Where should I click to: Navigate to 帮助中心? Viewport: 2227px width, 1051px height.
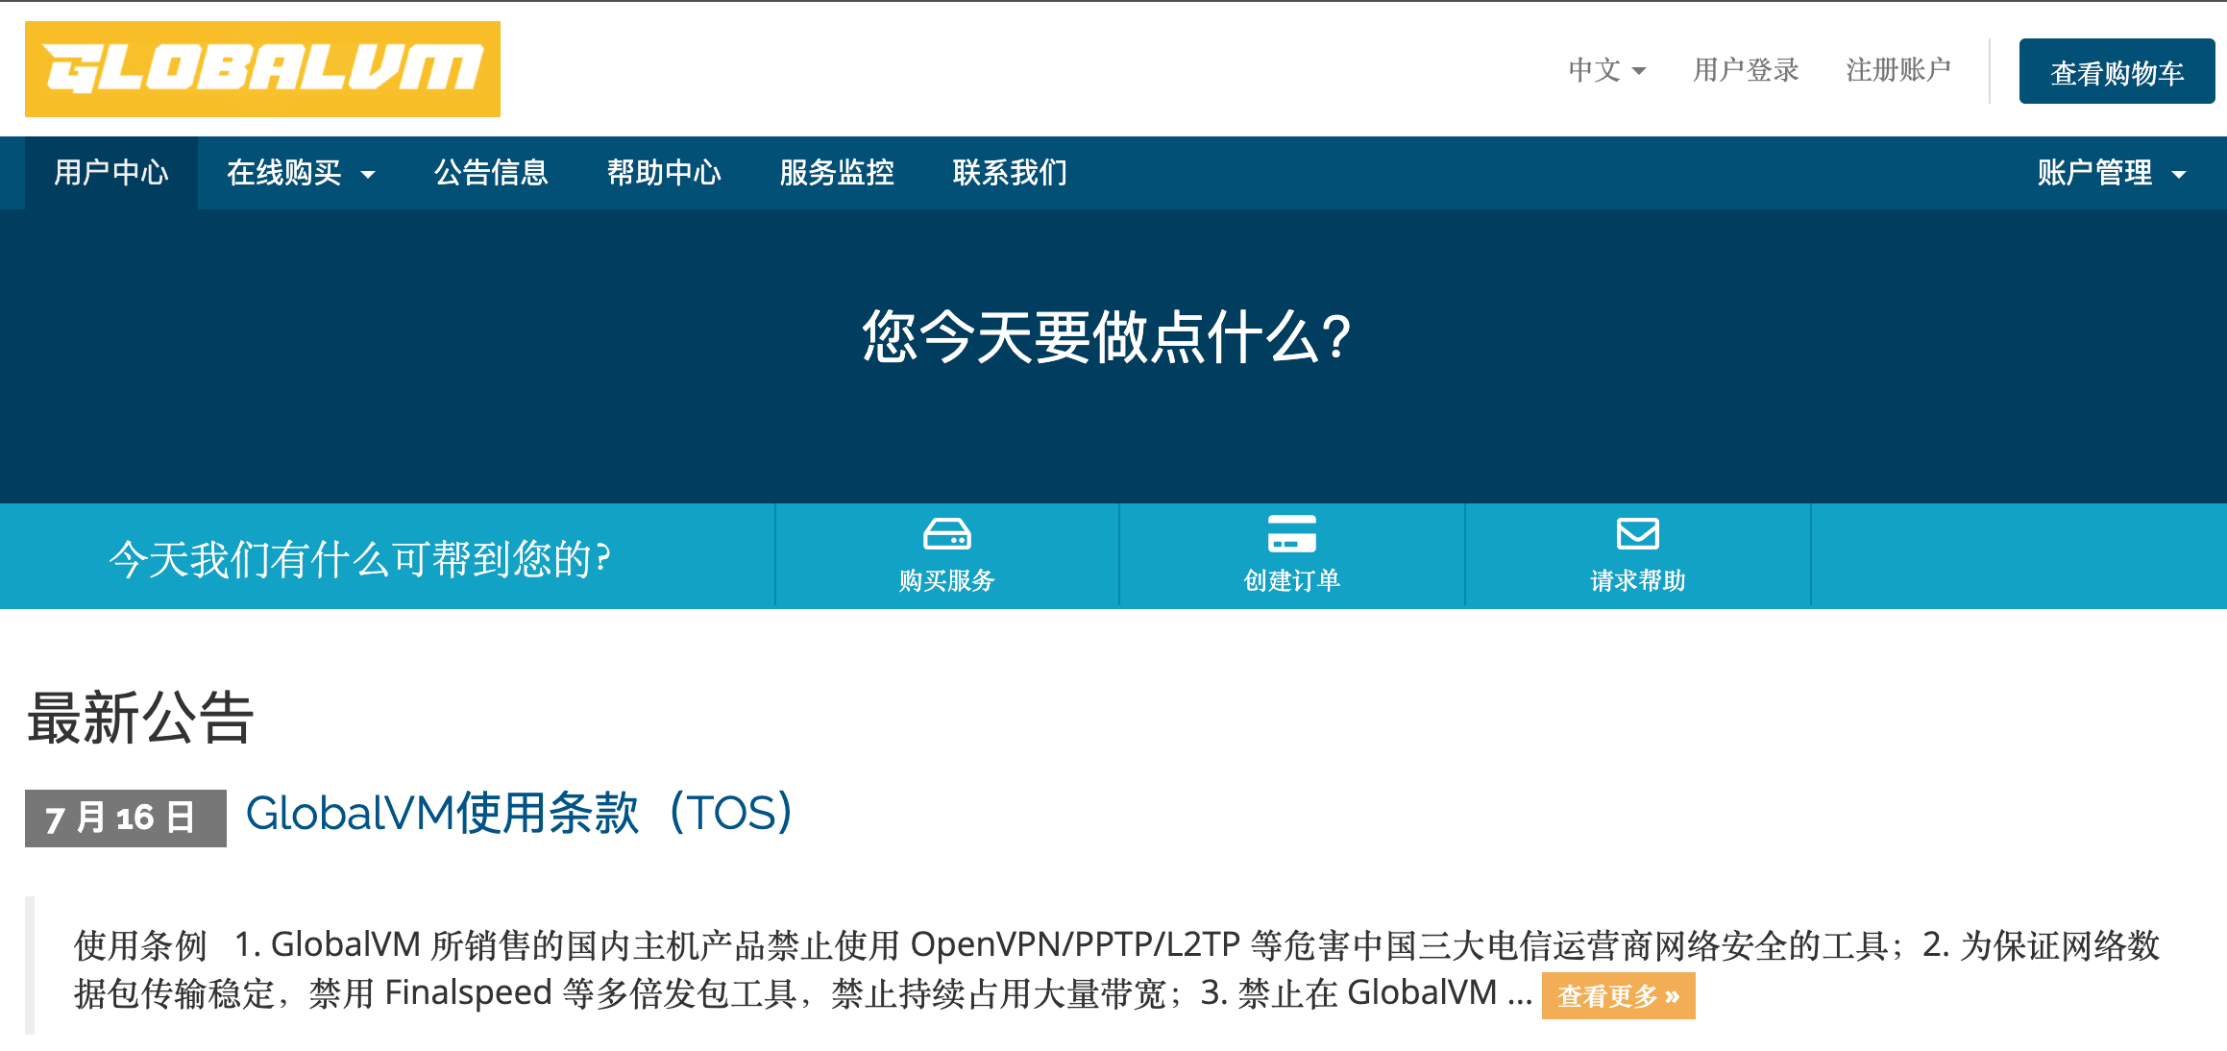tap(665, 173)
